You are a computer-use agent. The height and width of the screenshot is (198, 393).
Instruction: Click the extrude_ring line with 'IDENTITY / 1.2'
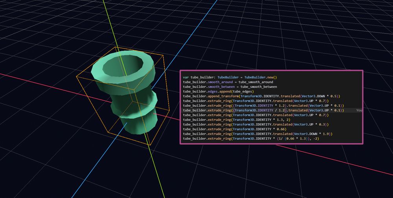click(x=263, y=110)
